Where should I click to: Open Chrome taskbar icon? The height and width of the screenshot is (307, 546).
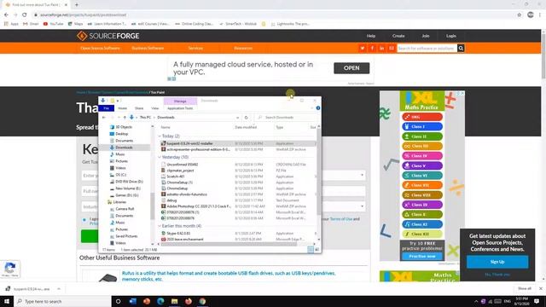point(202,301)
